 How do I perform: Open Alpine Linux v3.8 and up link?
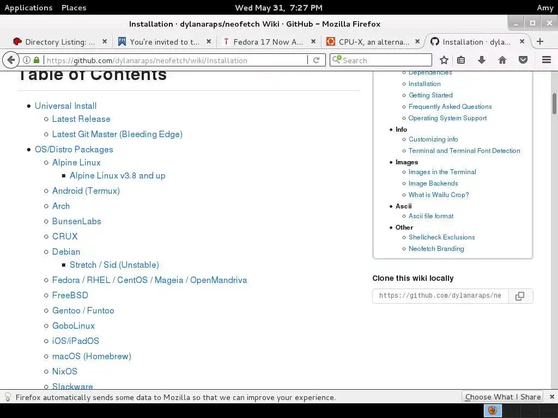(x=118, y=176)
